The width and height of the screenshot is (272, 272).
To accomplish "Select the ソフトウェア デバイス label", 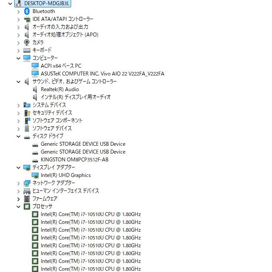I will point(52,128).
